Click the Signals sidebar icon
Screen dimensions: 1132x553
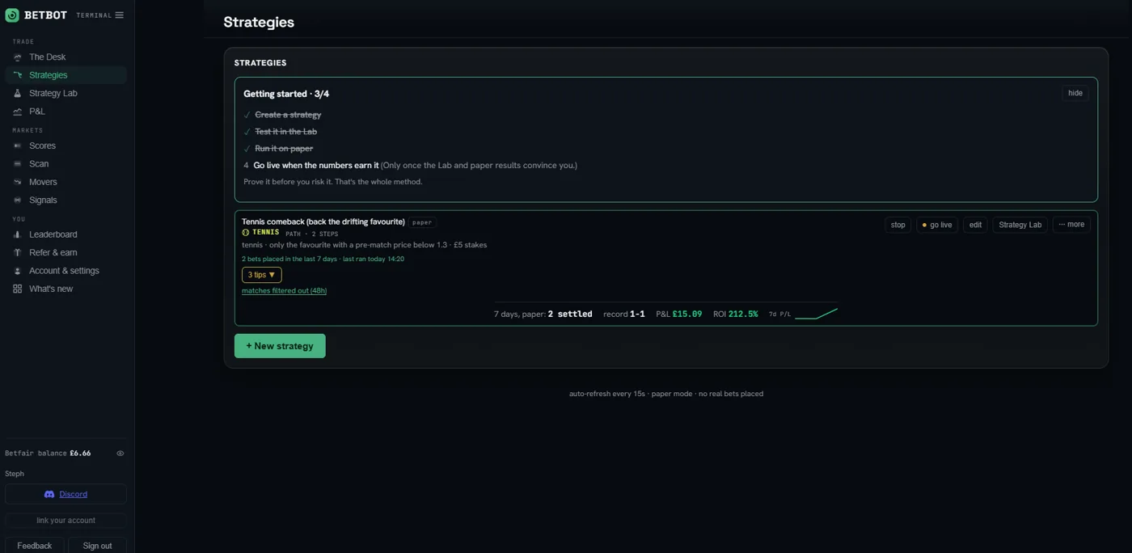tap(17, 201)
